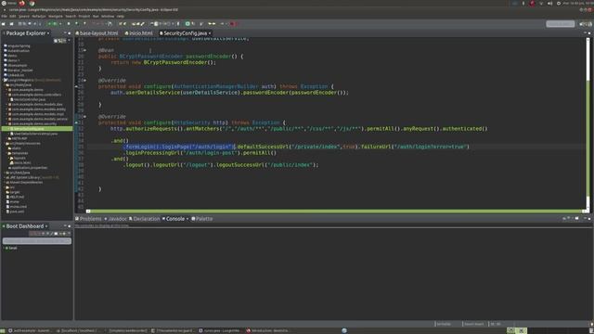Image resolution: width=594 pixels, height=334 pixels.
Task: Click the Quick Access search field
Action: pos(560,24)
